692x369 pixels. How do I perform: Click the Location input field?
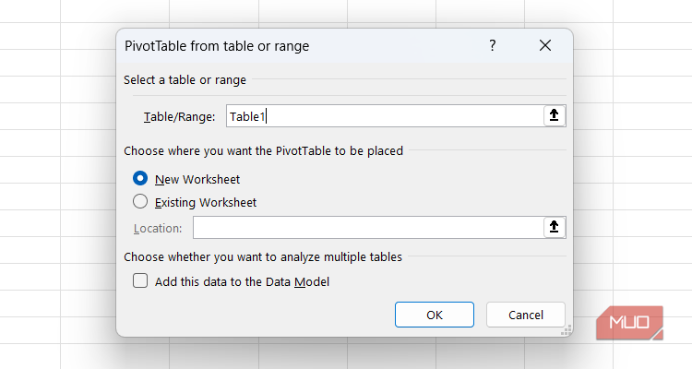[x=368, y=227]
